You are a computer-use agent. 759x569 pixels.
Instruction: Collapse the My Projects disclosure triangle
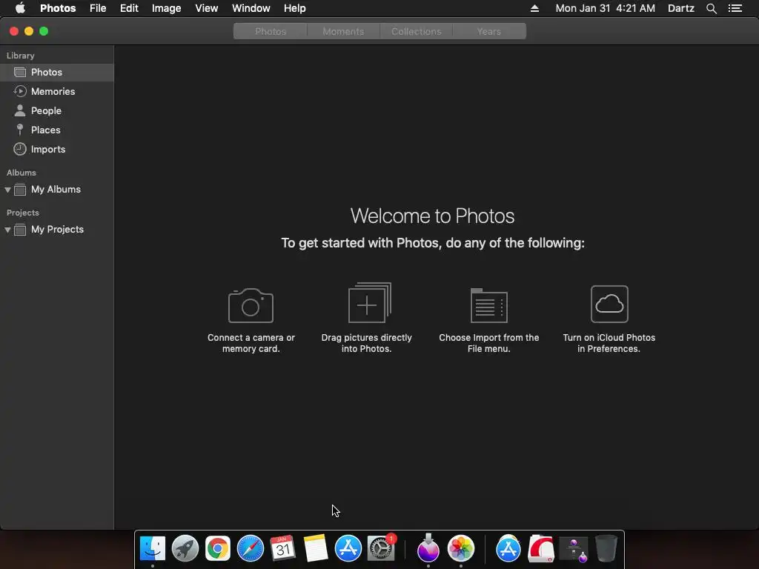(7, 230)
